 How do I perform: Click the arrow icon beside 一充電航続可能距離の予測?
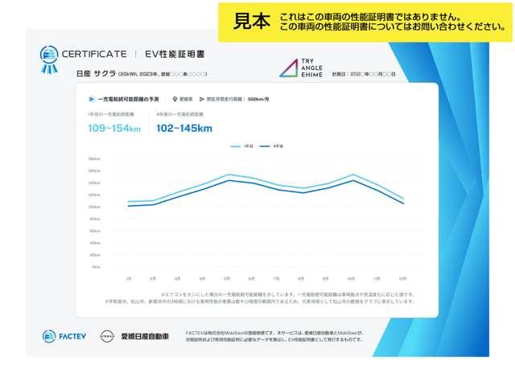92,99
